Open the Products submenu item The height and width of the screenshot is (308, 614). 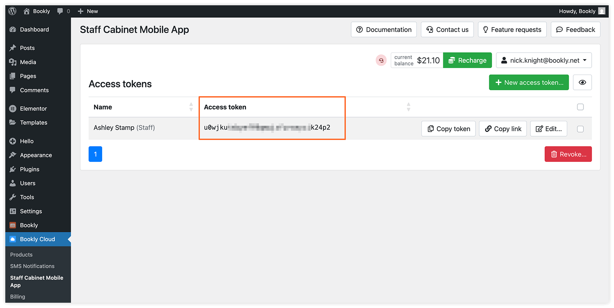point(21,255)
